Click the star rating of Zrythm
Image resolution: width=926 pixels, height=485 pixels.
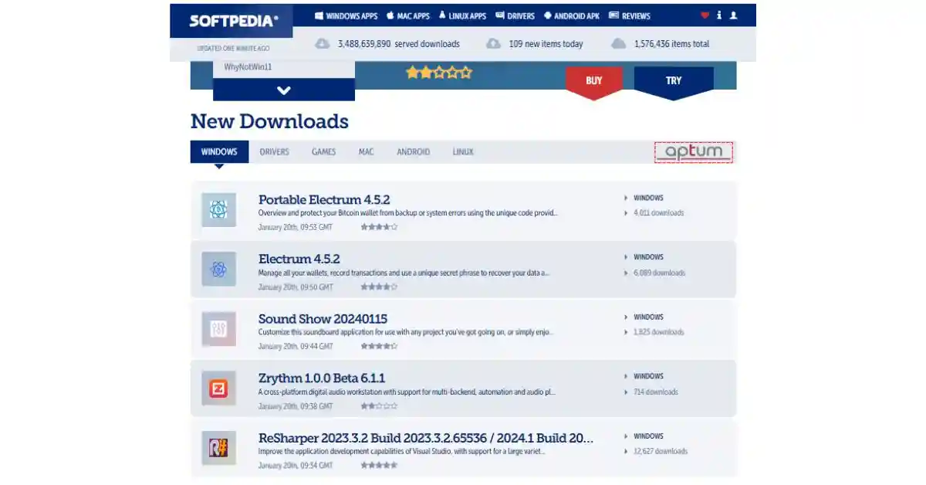coord(379,405)
